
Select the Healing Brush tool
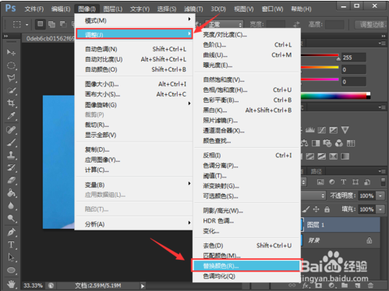(x=11, y=130)
